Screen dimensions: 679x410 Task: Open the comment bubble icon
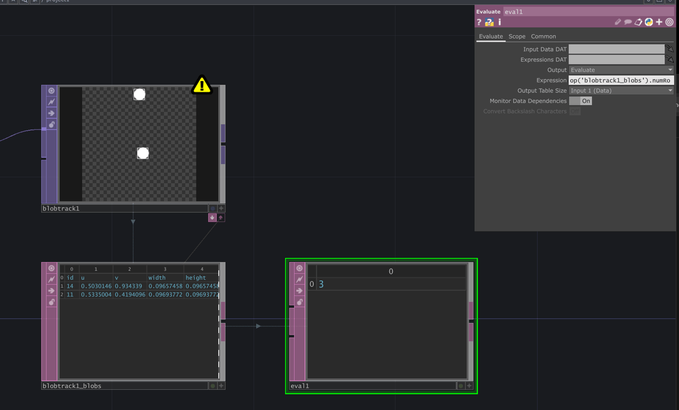pos(628,22)
